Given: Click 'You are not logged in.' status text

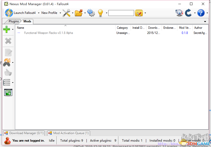Looking at the screenshot, I should [28, 141].
